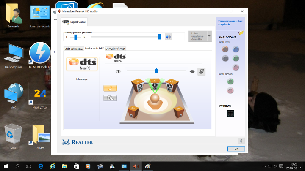Click the taskbar clock showing 19:29
The height and width of the screenshot is (171, 305).
(294, 166)
